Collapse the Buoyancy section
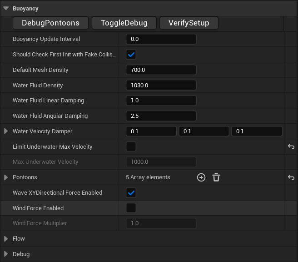Image resolution: width=298 pixels, height=262 pixels. tap(6, 8)
